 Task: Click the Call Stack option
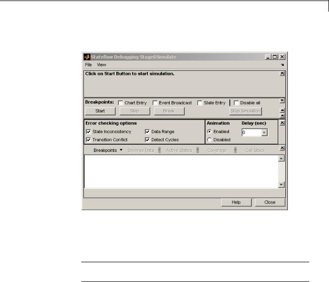pos(255,150)
